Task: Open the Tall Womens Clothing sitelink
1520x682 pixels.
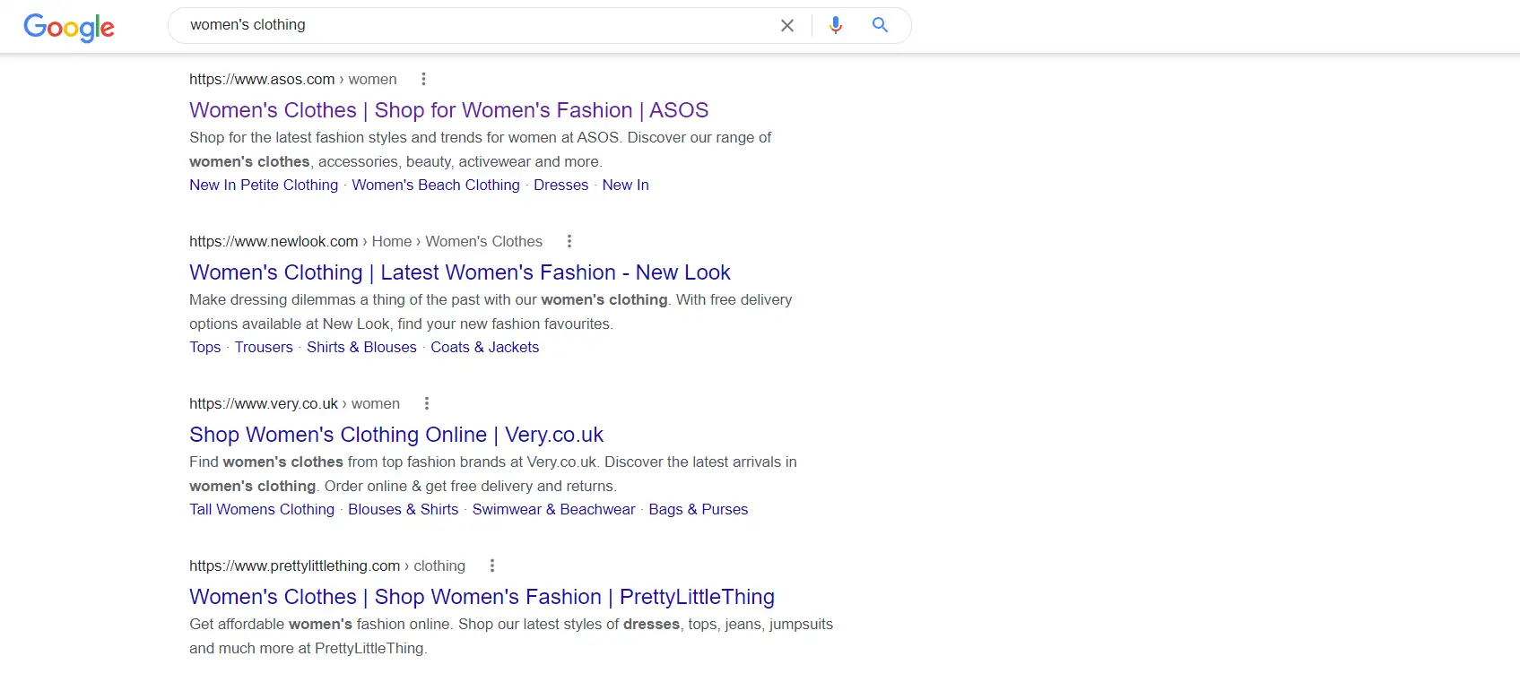Action: point(262,509)
